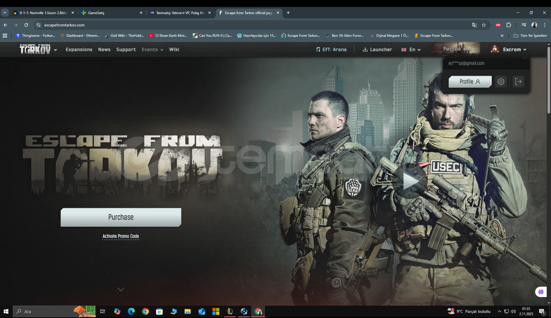Click the taskbar Ara search box
551x318 pixels.
[55, 312]
